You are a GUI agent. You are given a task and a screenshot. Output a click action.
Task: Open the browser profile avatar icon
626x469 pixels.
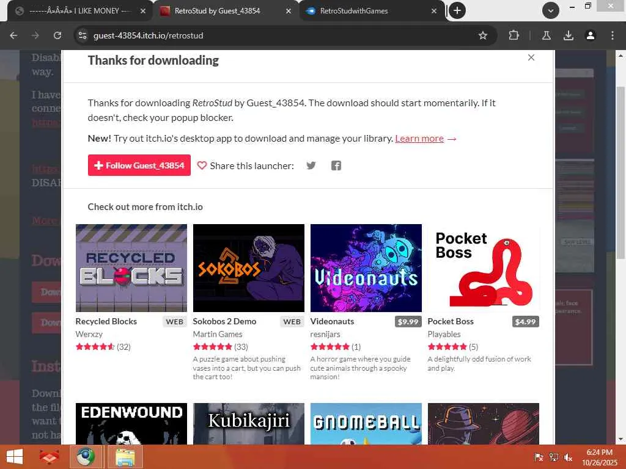pyautogui.click(x=591, y=35)
